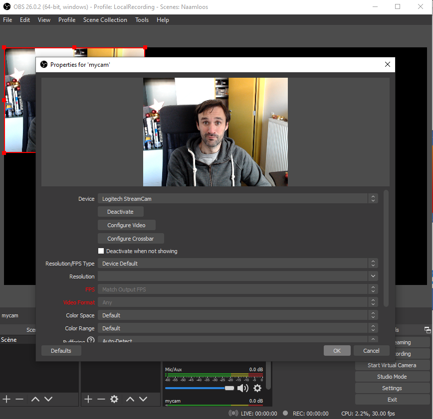Remove the selected scene with minus icon

coord(19,399)
